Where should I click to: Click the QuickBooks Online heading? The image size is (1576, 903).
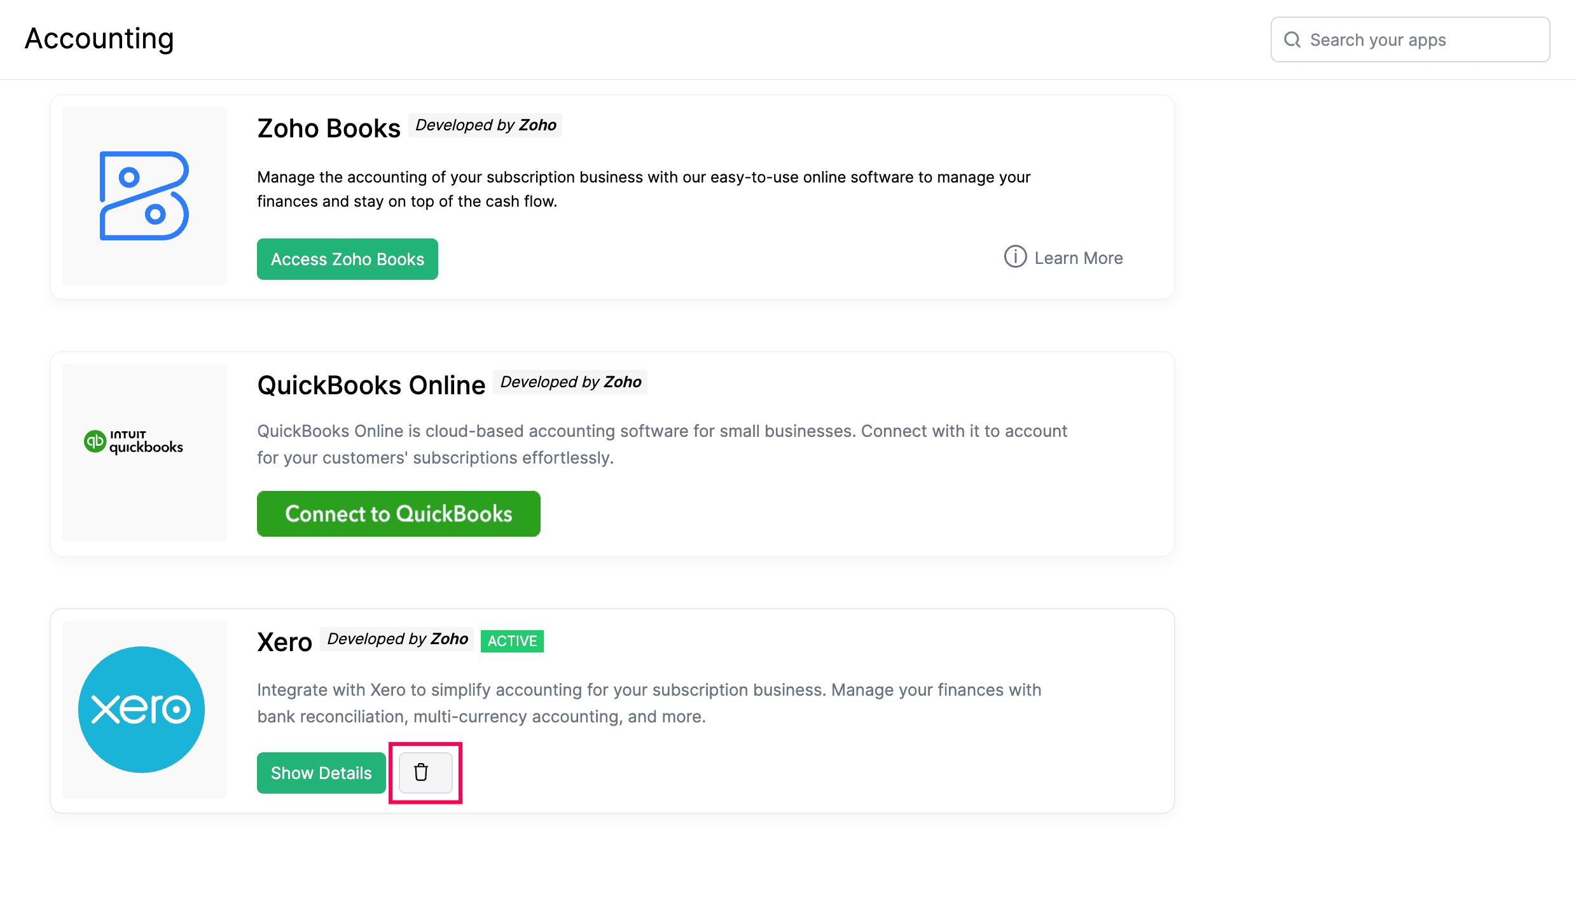pos(371,385)
